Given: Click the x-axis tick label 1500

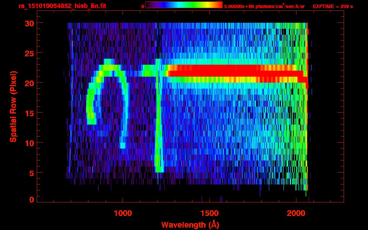Looking at the screenshot, I should tap(209, 213).
